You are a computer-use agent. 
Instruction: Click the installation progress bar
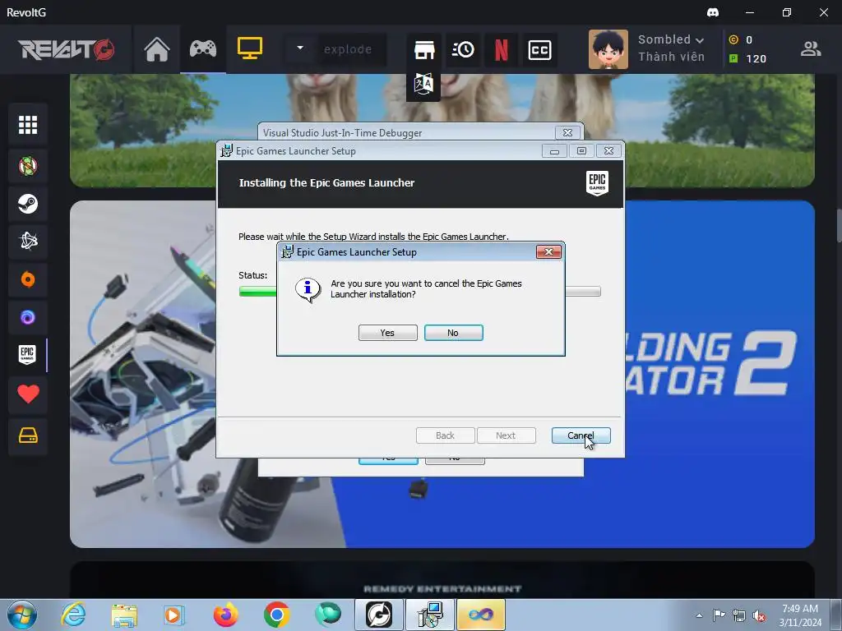419,292
